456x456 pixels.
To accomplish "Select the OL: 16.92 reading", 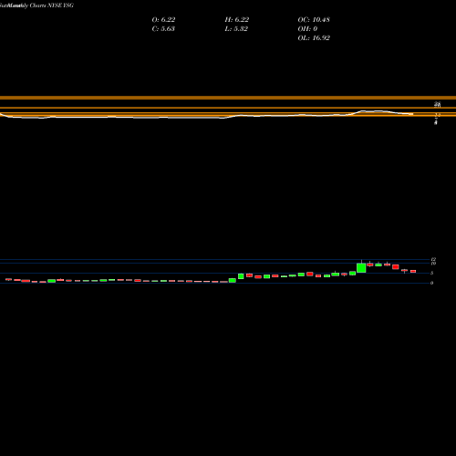I will (x=314, y=37).
